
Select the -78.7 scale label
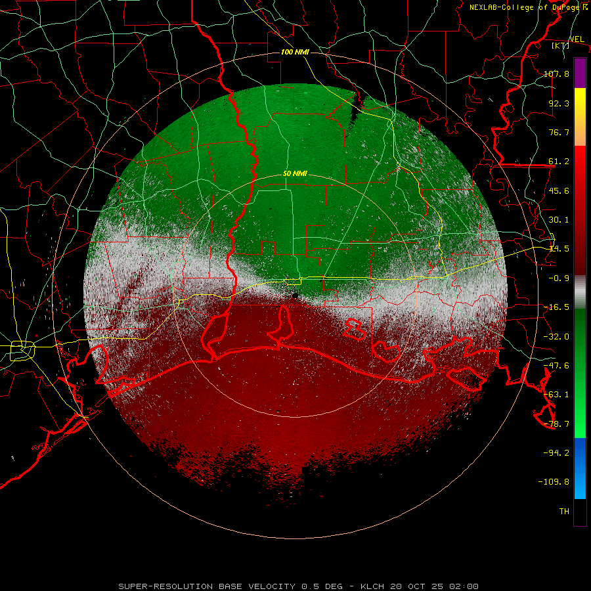[x=556, y=424]
